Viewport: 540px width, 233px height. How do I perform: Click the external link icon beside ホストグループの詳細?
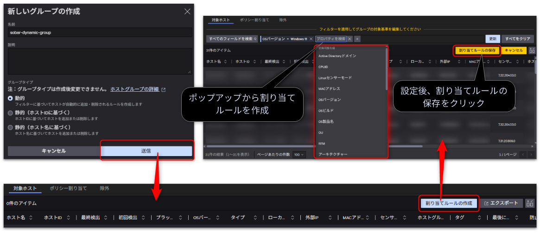(x=164, y=89)
